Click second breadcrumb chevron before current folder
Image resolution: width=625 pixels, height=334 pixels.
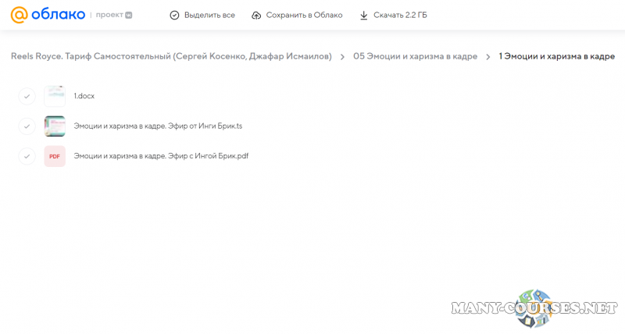click(x=488, y=57)
